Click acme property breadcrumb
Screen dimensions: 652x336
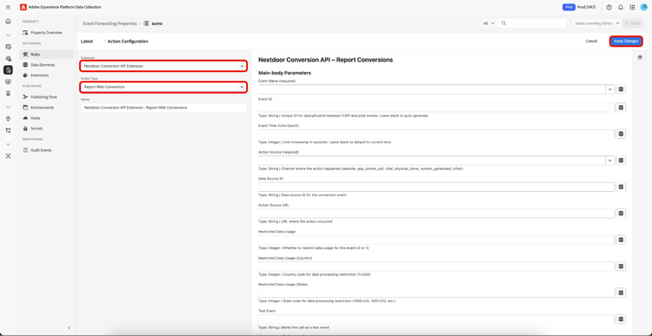(157, 23)
